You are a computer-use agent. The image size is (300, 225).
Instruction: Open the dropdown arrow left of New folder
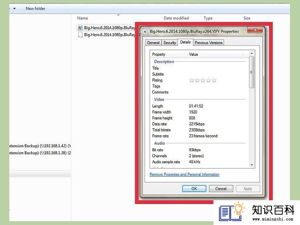(14, 8)
